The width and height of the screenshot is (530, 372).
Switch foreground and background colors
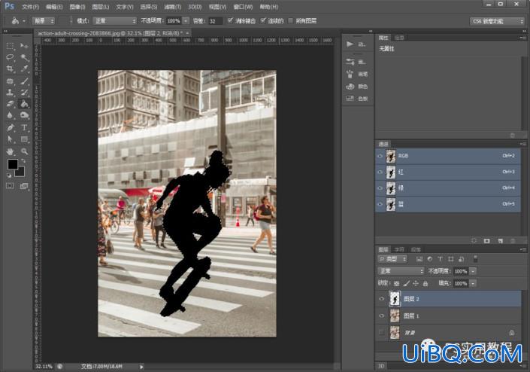tap(23, 160)
